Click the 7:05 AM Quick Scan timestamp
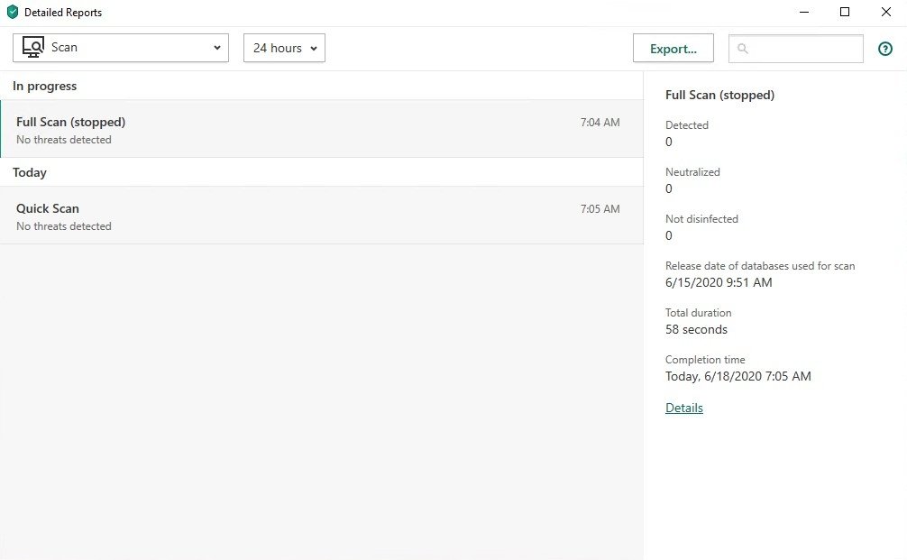This screenshot has width=907, height=560. pos(600,209)
